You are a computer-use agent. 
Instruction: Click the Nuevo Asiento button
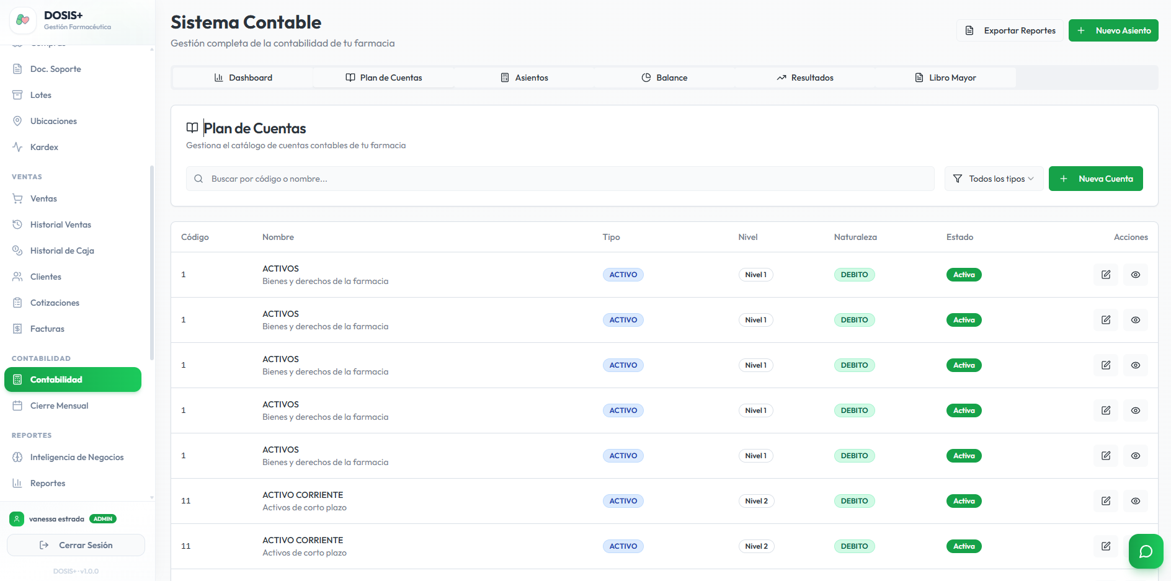(1113, 30)
